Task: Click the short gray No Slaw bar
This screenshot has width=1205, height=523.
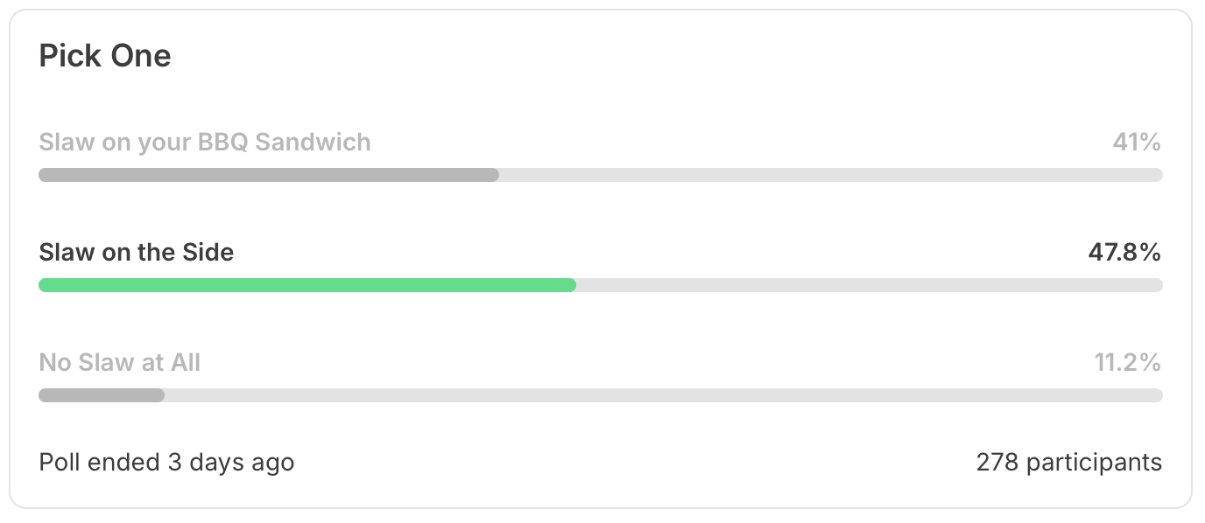Action: [x=102, y=395]
